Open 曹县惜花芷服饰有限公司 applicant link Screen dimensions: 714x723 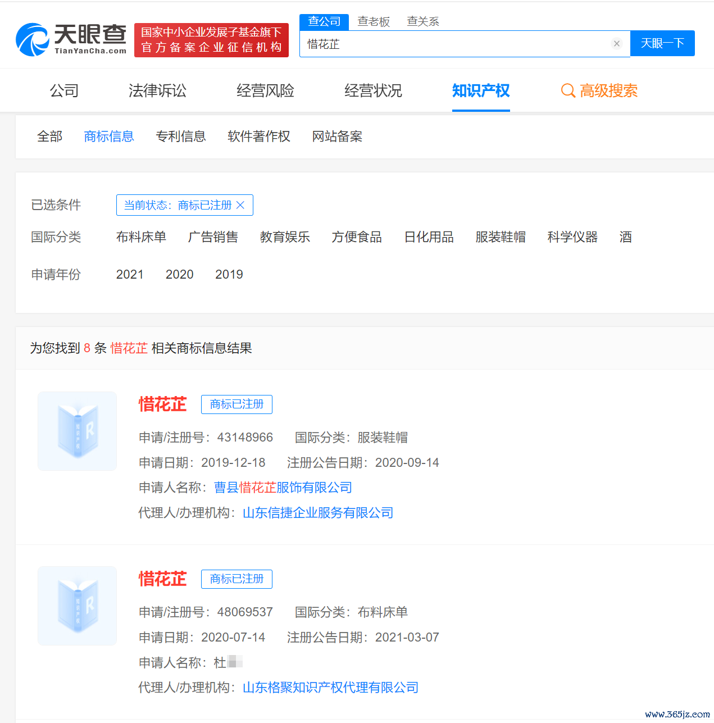[283, 488]
